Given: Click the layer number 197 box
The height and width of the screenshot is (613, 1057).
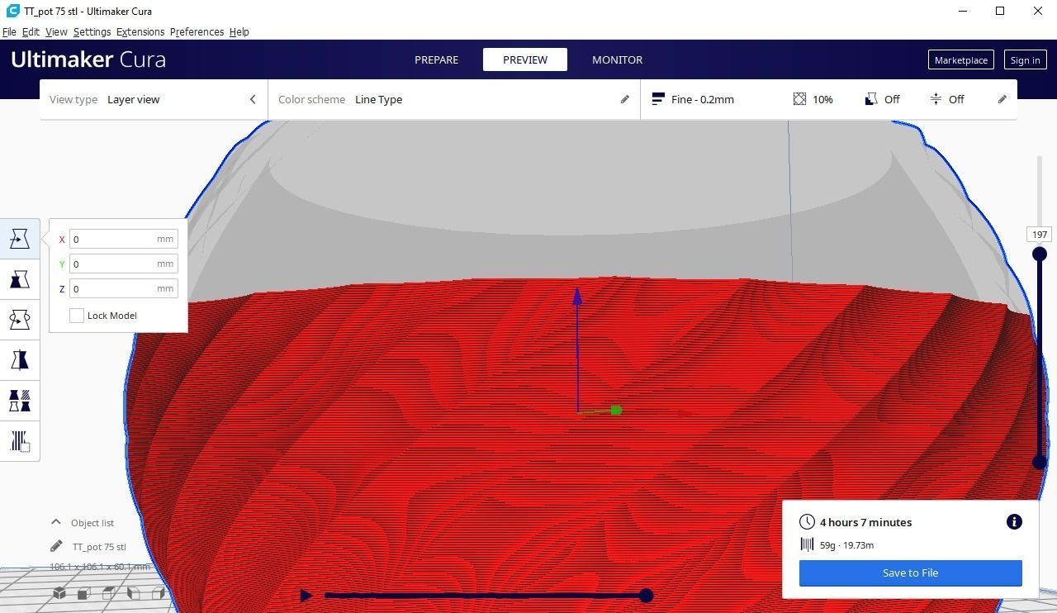Looking at the screenshot, I should [1040, 235].
